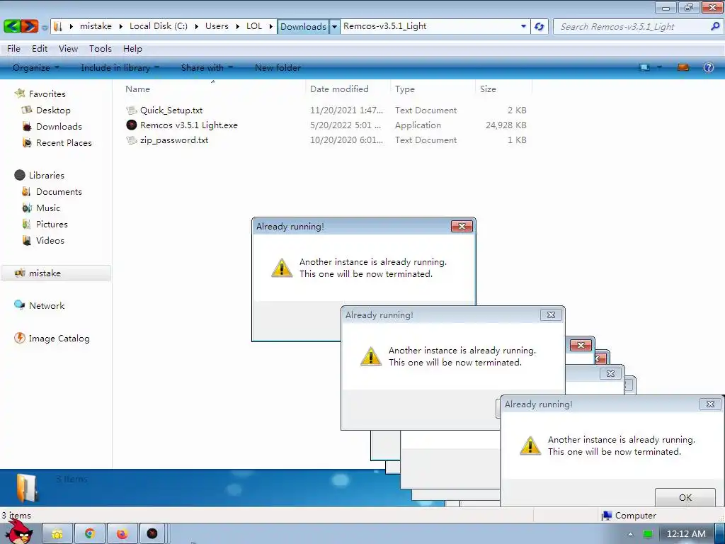Screen dimensions: 725x544
Task: Click the green tray status icon
Action: tap(648, 534)
